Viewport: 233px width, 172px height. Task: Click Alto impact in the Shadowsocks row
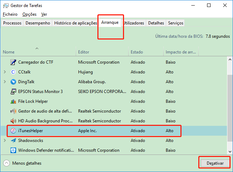[x=170, y=141]
